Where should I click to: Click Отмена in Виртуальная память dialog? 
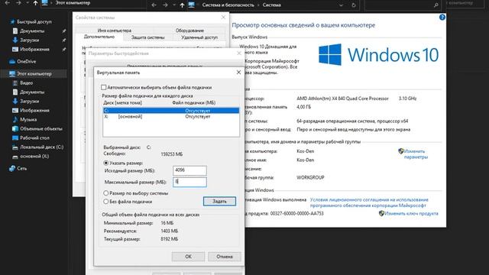(x=224, y=257)
